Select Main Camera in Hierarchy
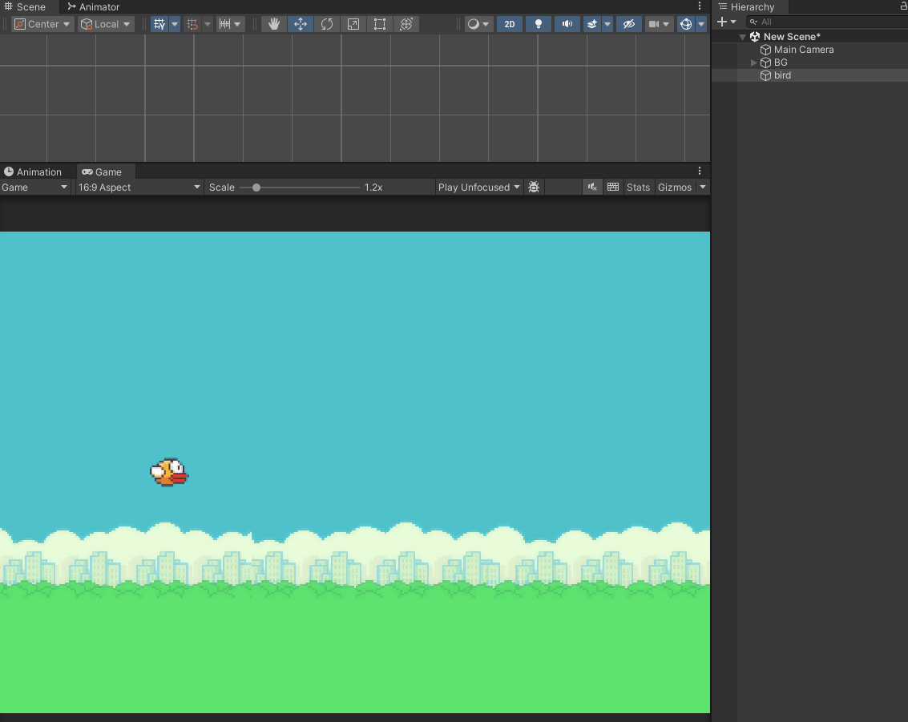908x722 pixels. [x=809, y=50]
